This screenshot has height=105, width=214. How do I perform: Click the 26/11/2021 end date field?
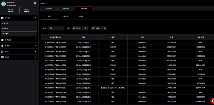click(x=99, y=28)
